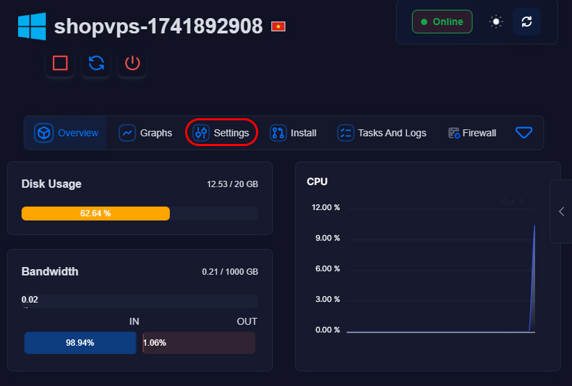Toggle light/dark theme with sun icon
Screen dimensions: 572x386
tap(495, 22)
